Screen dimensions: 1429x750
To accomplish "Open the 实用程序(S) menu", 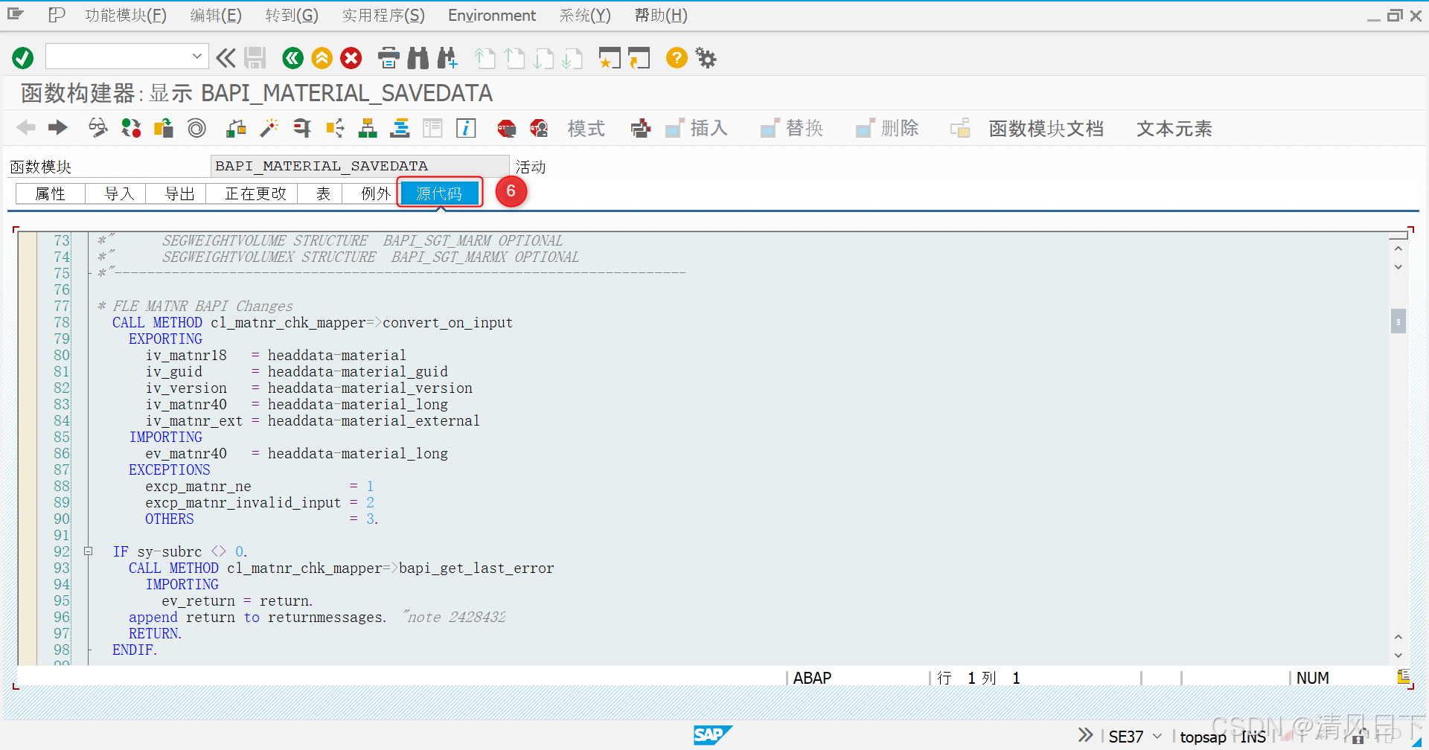I will point(383,16).
